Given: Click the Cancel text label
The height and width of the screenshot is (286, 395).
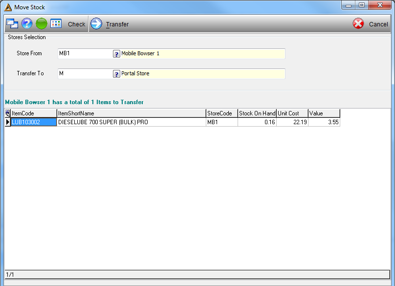Looking at the screenshot, I should click(378, 24).
